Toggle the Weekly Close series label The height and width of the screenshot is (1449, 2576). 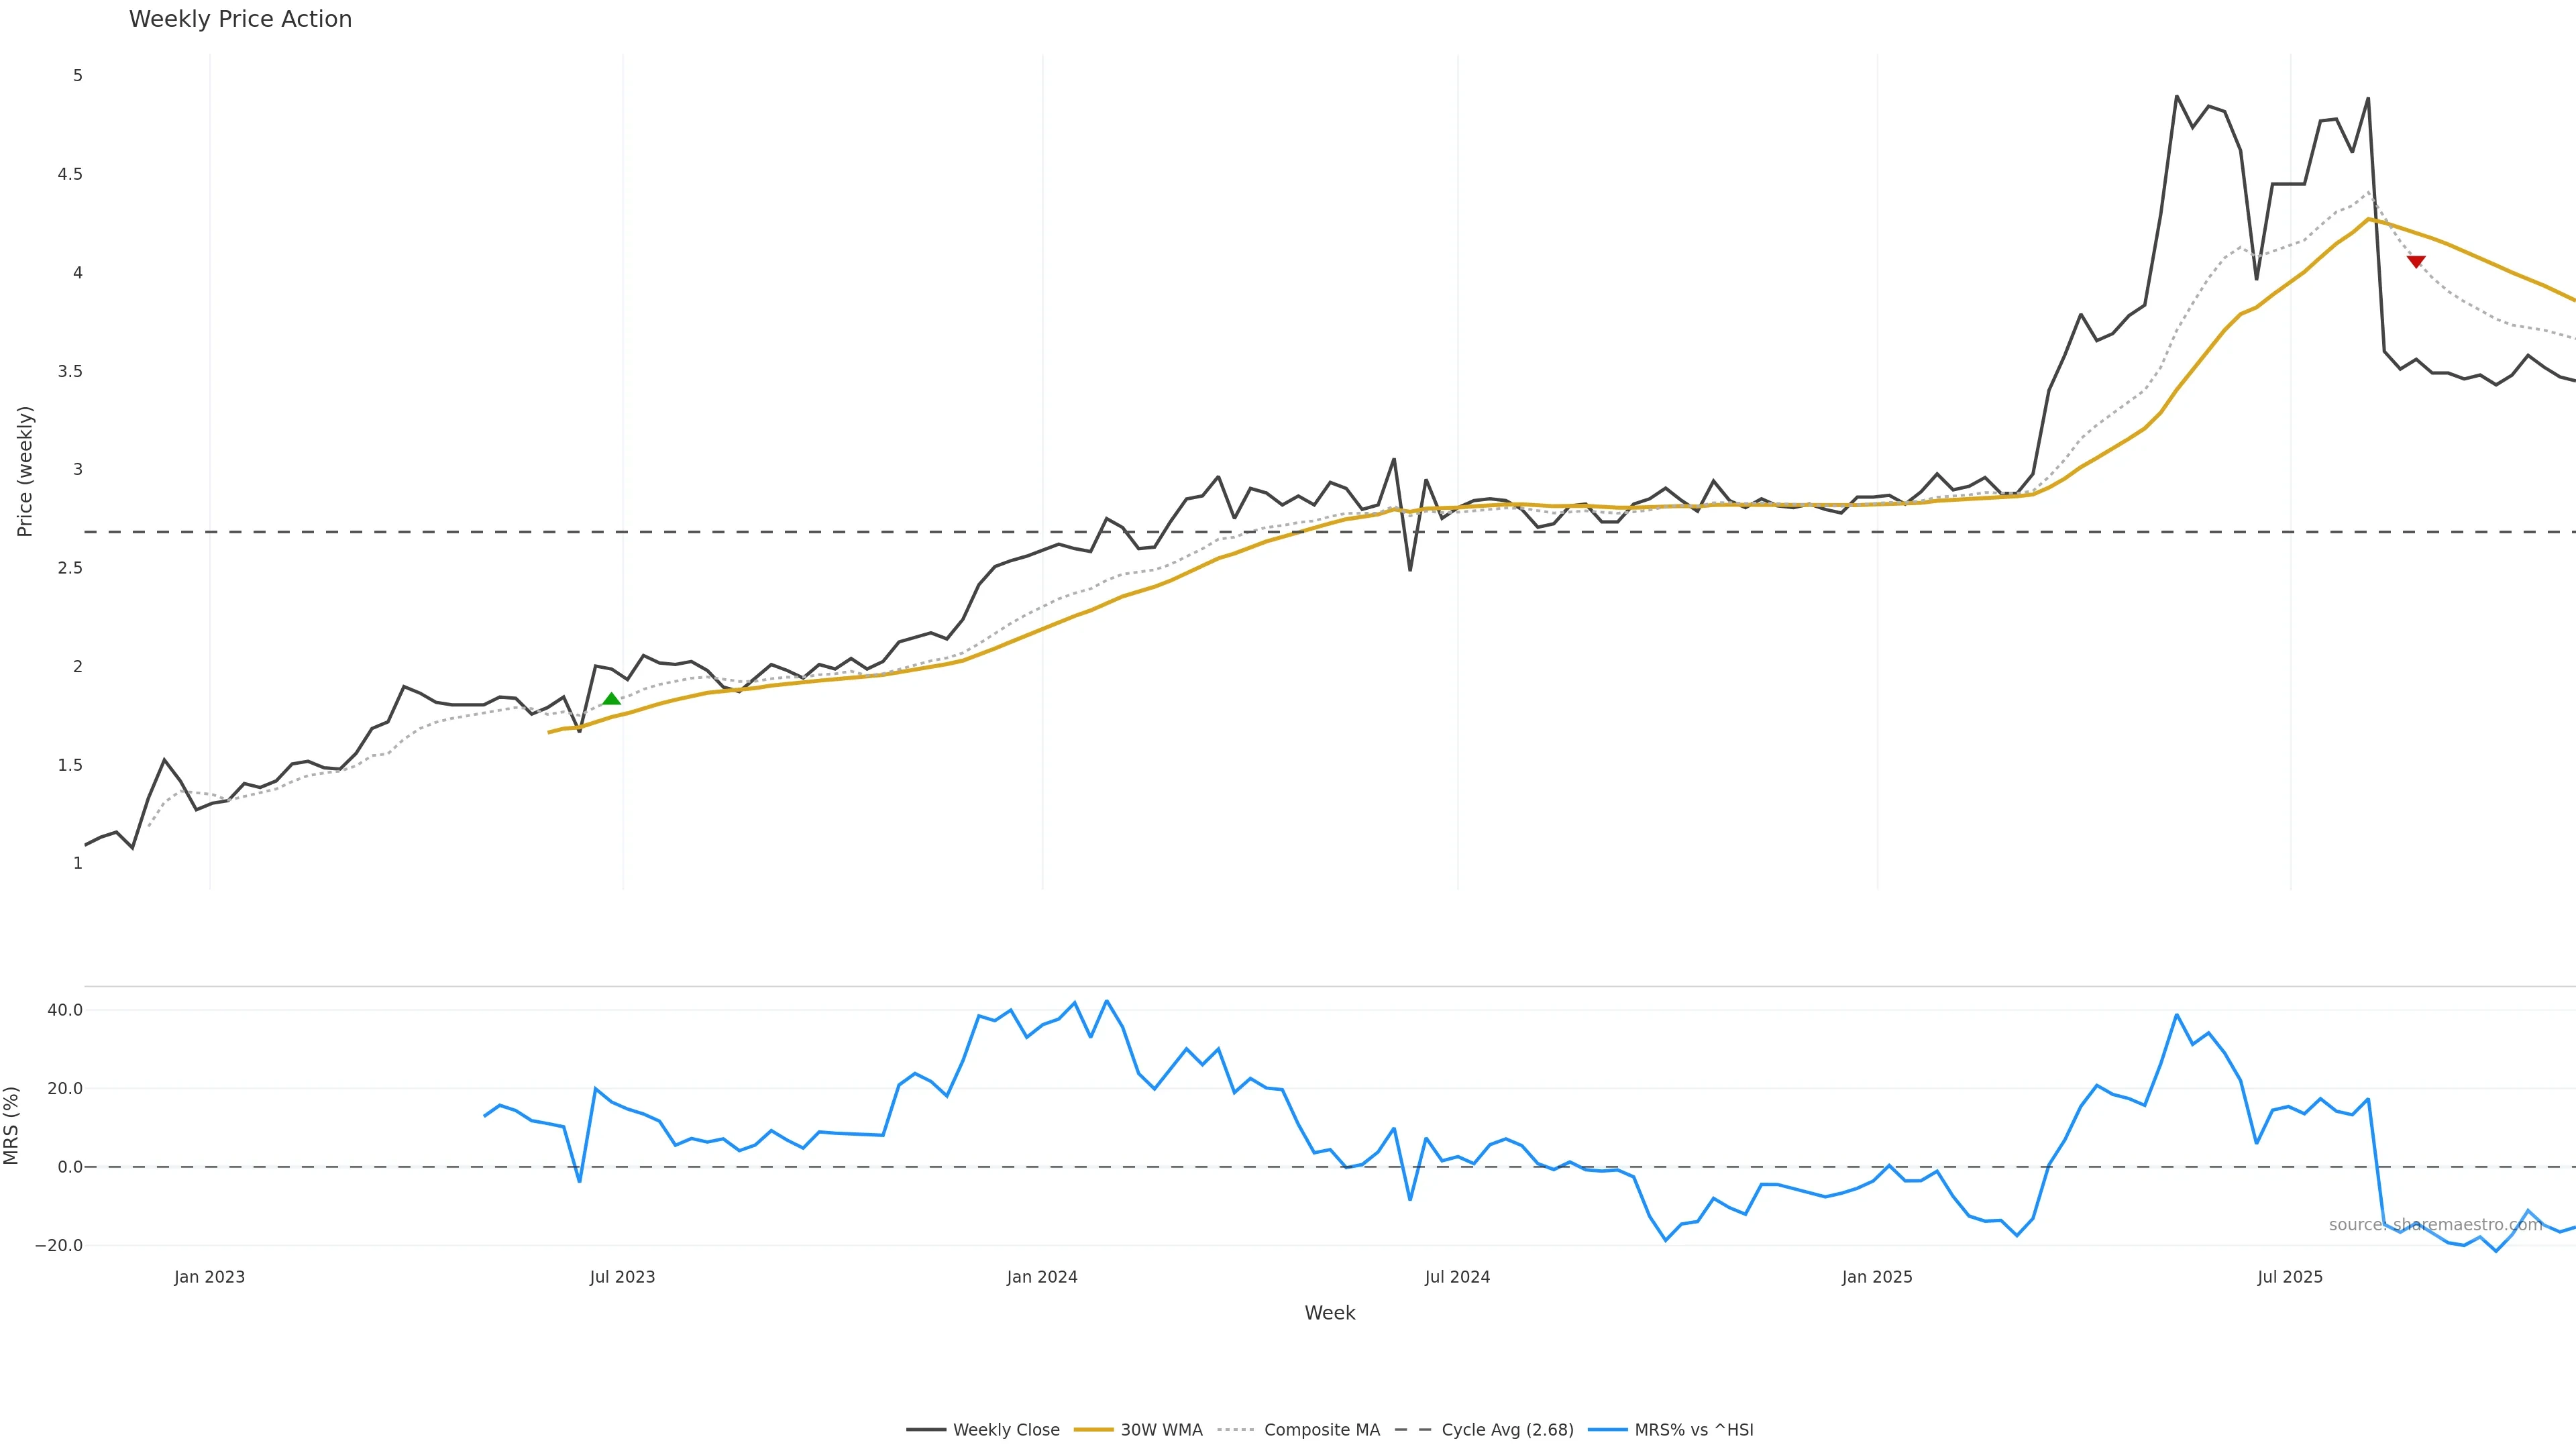tap(1006, 1430)
